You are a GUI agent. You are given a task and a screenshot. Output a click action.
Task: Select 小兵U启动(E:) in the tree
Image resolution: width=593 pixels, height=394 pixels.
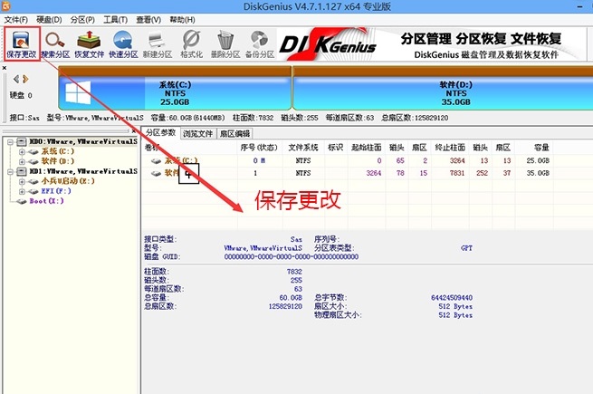click(68, 181)
